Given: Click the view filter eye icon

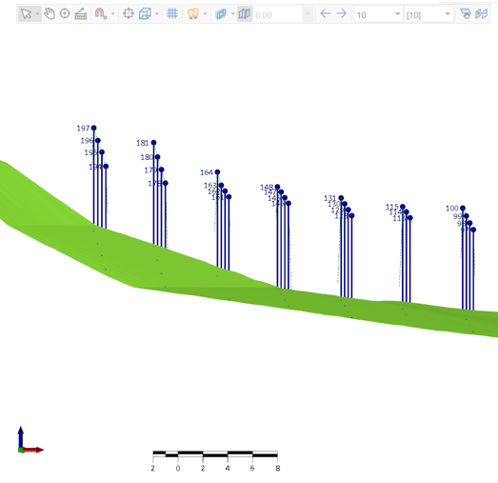Looking at the screenshot, I should [466, 14].
